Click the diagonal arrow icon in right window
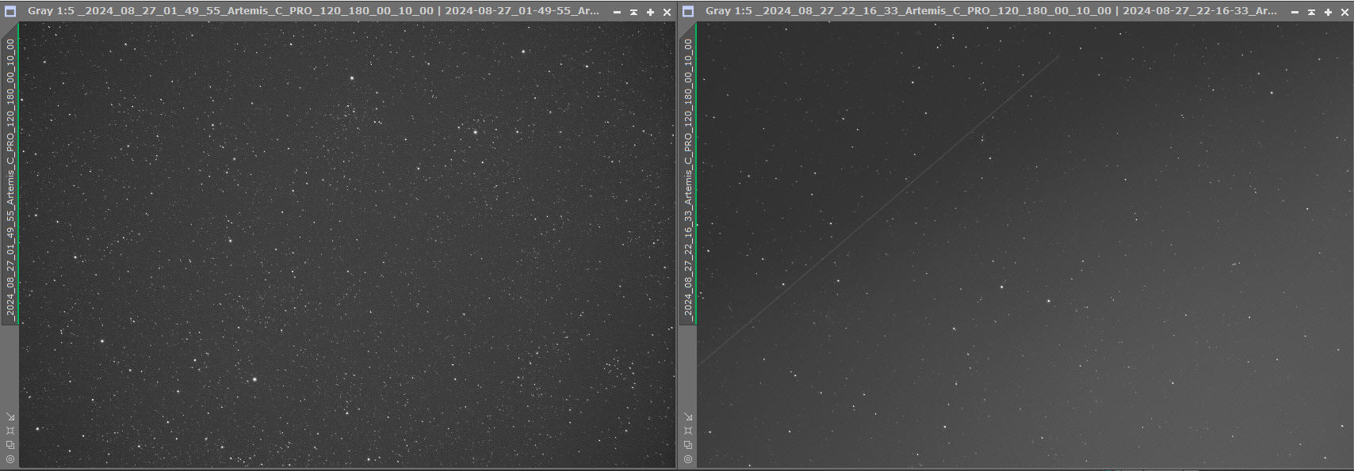 click(688, 416)
